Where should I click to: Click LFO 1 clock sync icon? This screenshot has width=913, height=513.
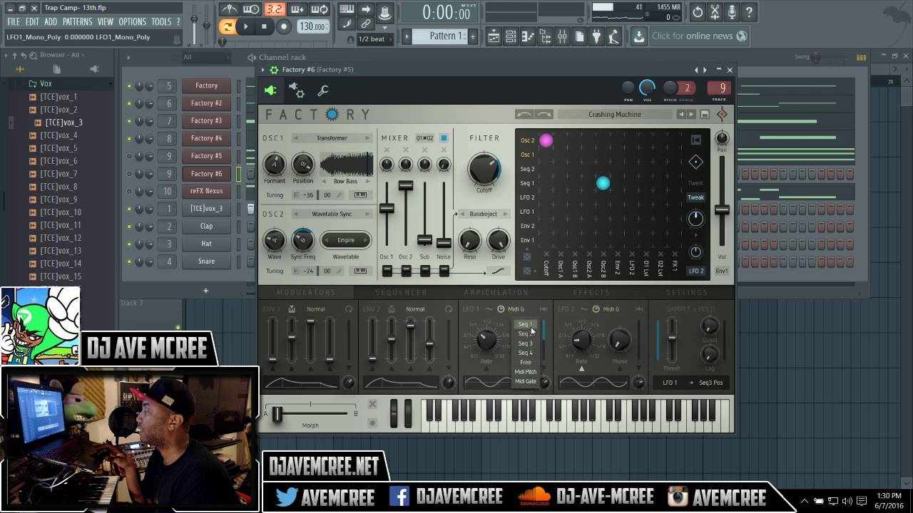501,309
